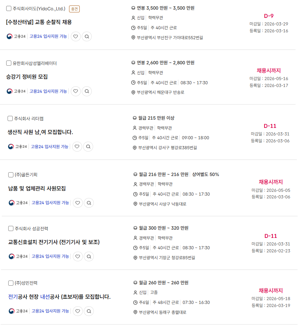Like the 교통신호설치 전기기사 job posting
The height and width of the screenshot is (329, 301).
(78, 257)
